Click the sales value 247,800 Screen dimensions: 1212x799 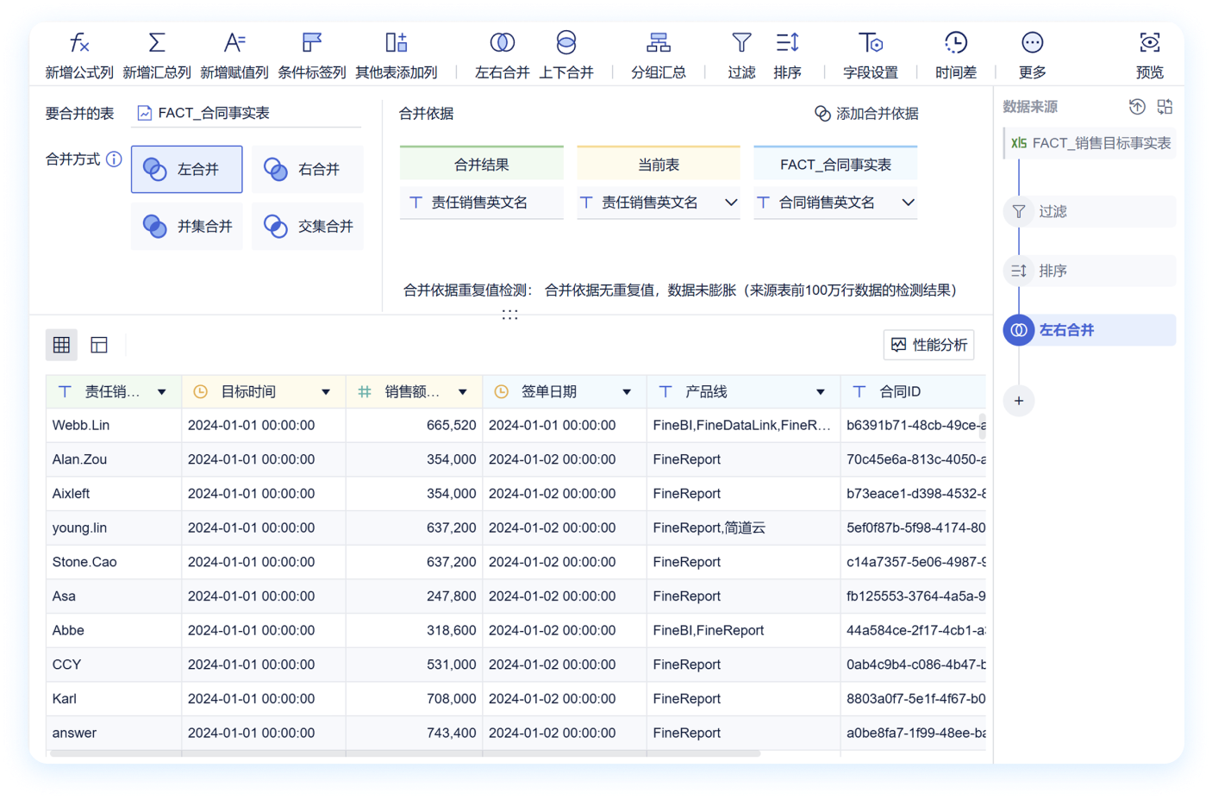pos(452,596)
